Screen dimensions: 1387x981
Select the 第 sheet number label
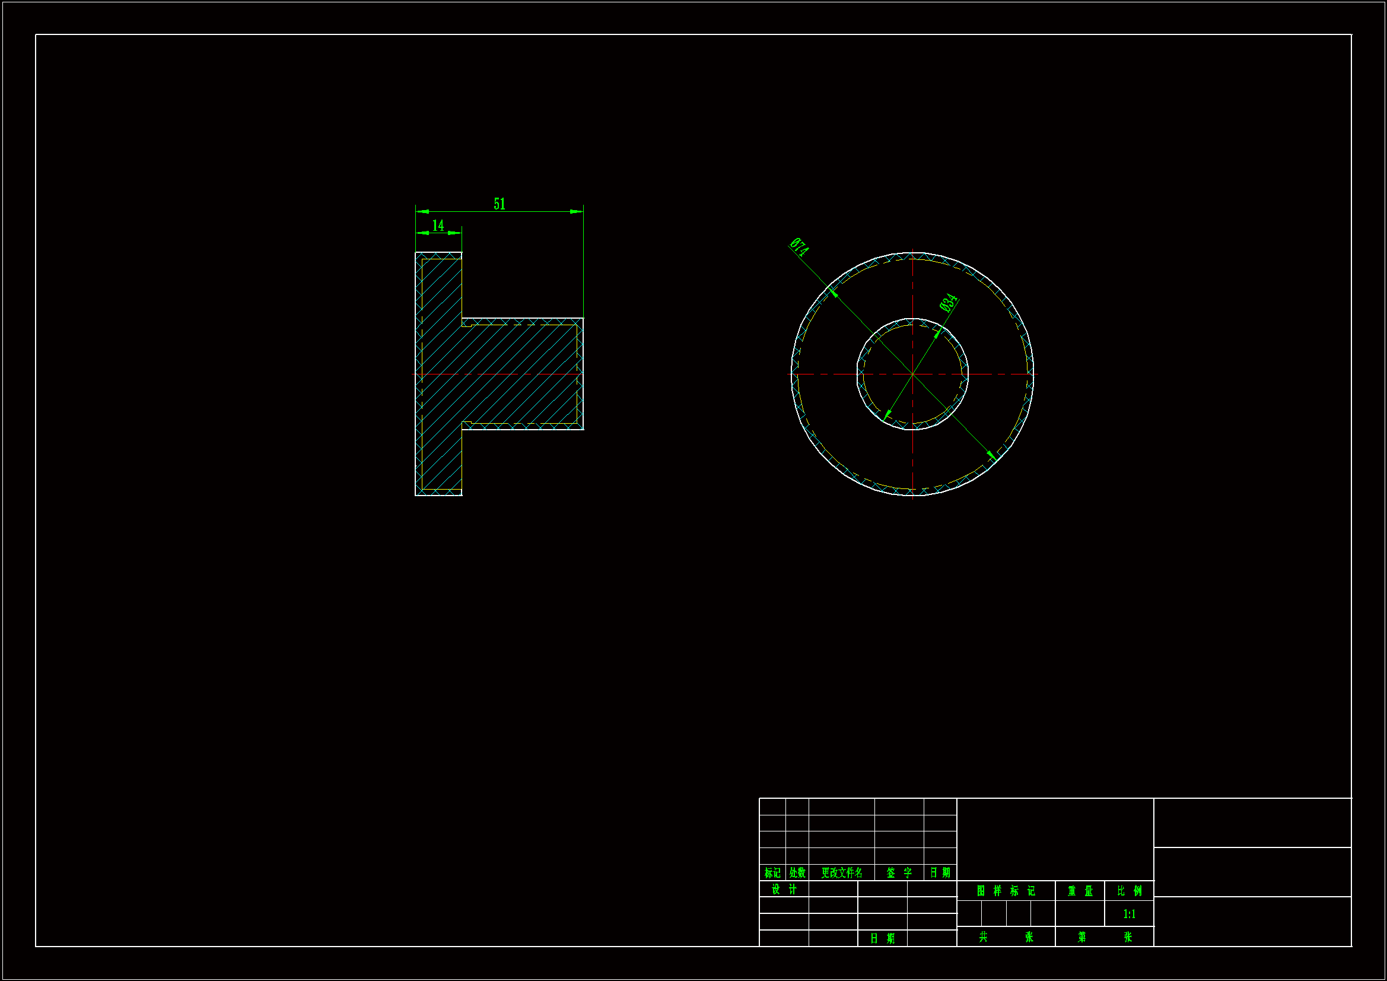[1081, 937]
